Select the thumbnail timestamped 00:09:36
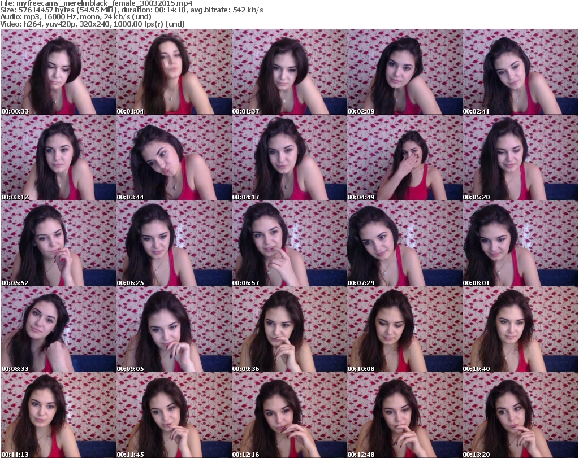The image size is (579, 458). click(x=289, y=329)
